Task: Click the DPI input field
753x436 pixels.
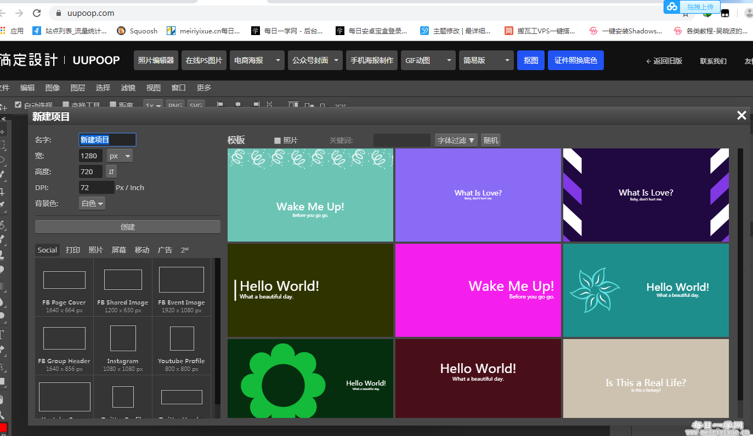Action: [97, 187]
